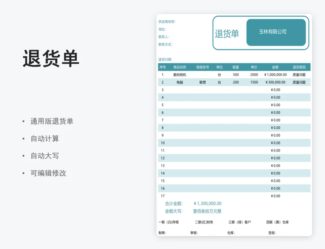Click the 联系方式 label
Screen dimensions: 325x249
tap(165, 44)
